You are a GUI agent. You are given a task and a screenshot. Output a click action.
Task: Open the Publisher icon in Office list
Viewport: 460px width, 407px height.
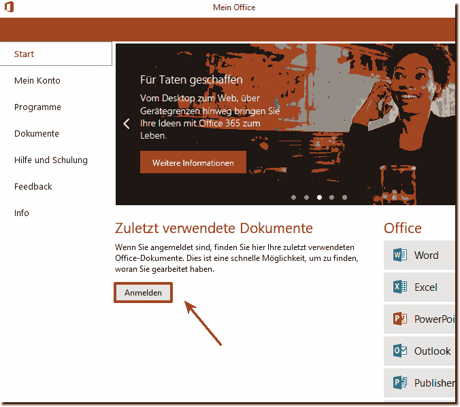pyautogui.click(x=400, y=383)
